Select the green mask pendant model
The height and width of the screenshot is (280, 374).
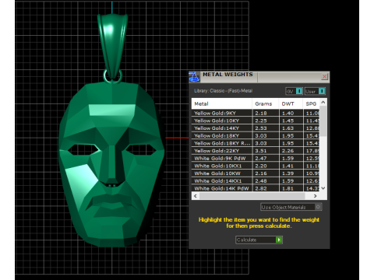pos(111,163)
